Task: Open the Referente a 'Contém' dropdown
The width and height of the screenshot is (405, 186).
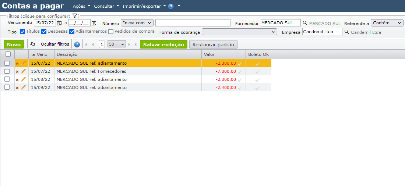Action: coord(387,23)
